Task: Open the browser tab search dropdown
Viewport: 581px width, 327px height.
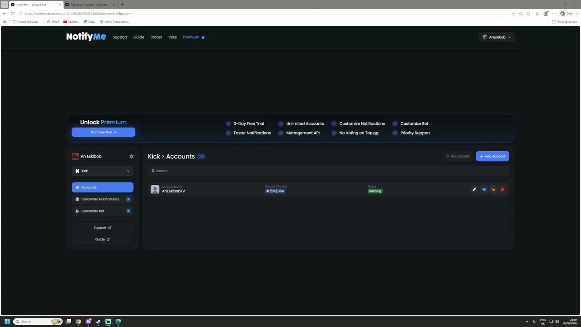Action: tap(4, 5)
